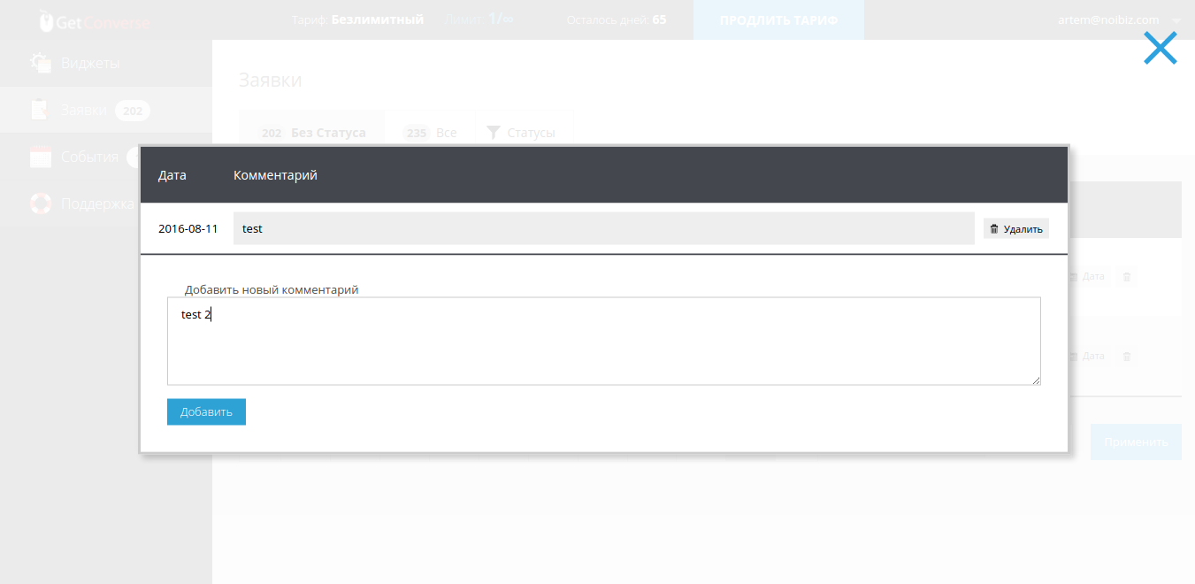The height and width of the screenshot is (584, 1195).
Task: Click the Заявки page heading
Action: [270, 80]
